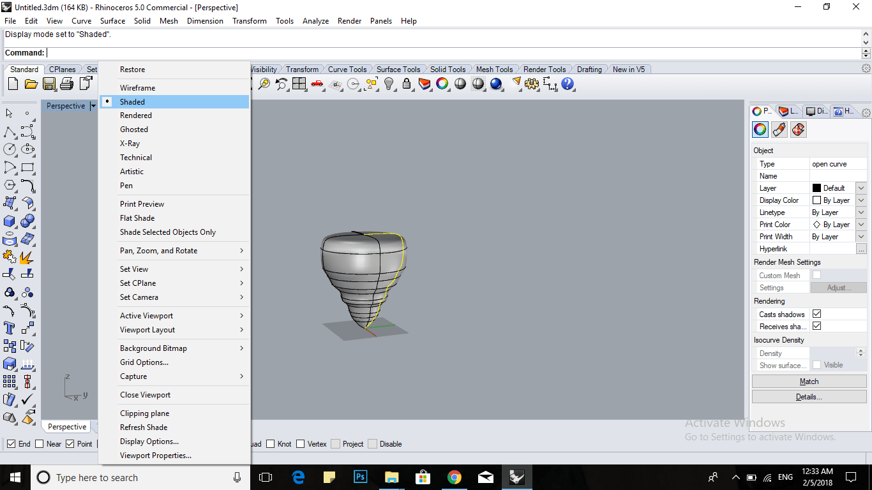Select the Polyline tool
This screenshot has height=490, width=872.
(10, 132)
